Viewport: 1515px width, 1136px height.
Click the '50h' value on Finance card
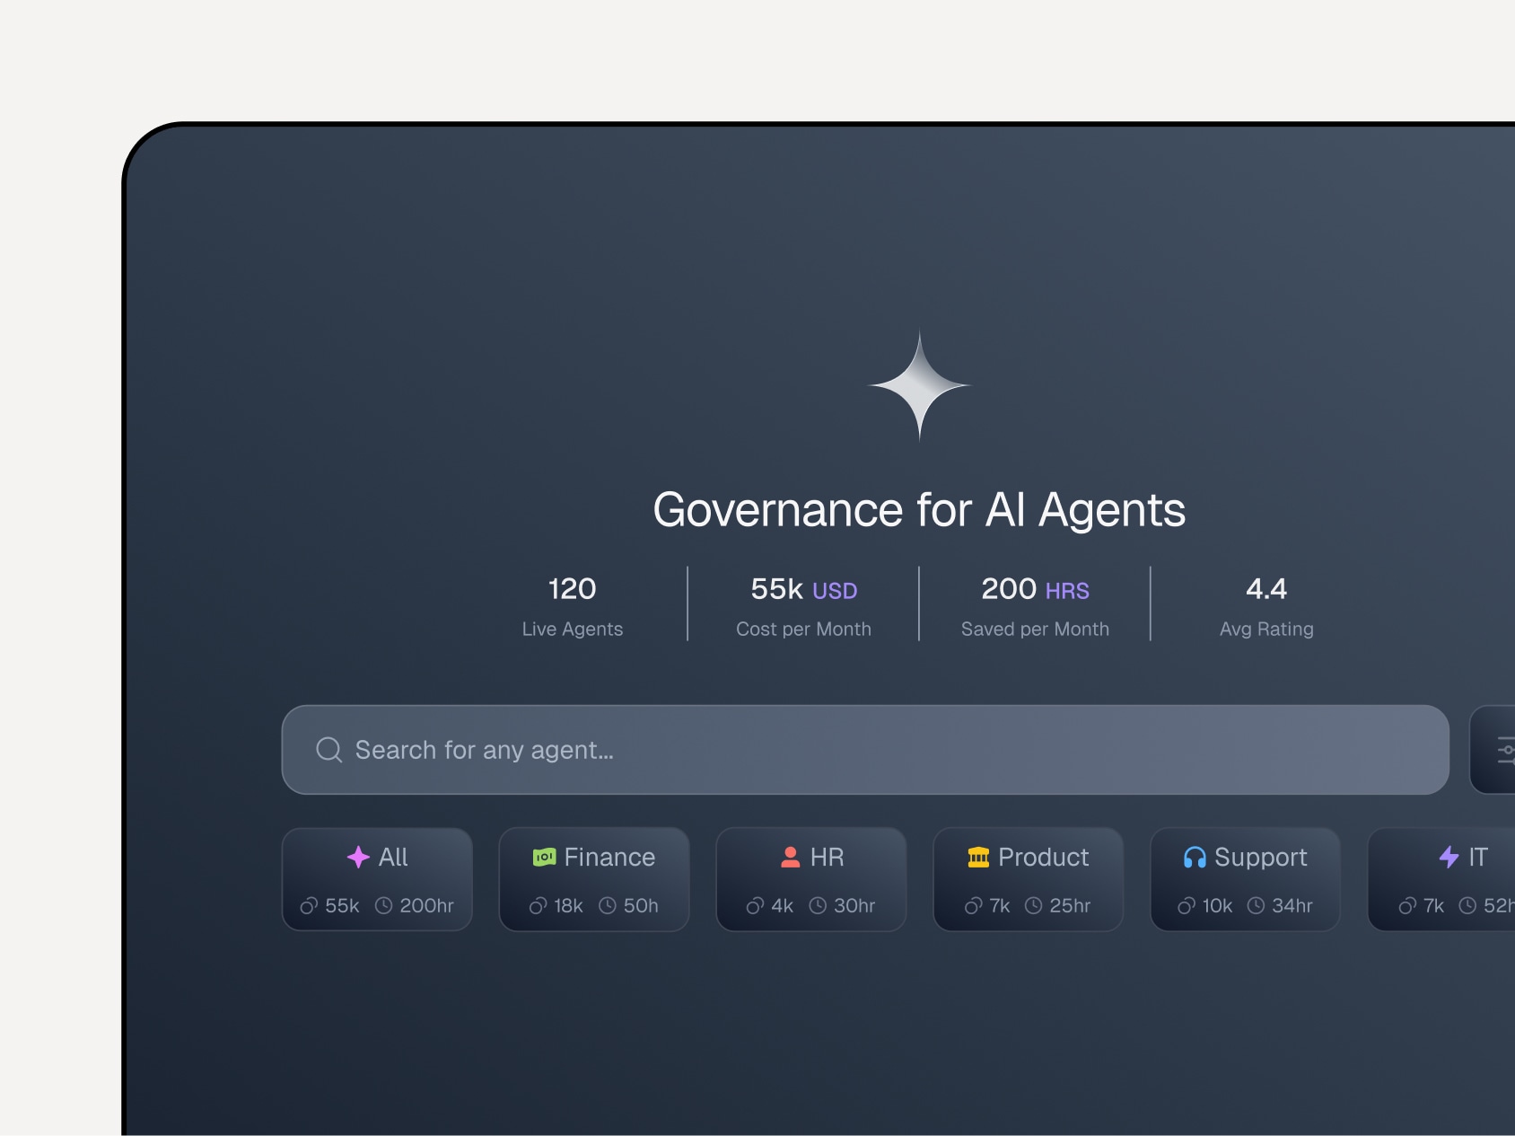[641, 905]
